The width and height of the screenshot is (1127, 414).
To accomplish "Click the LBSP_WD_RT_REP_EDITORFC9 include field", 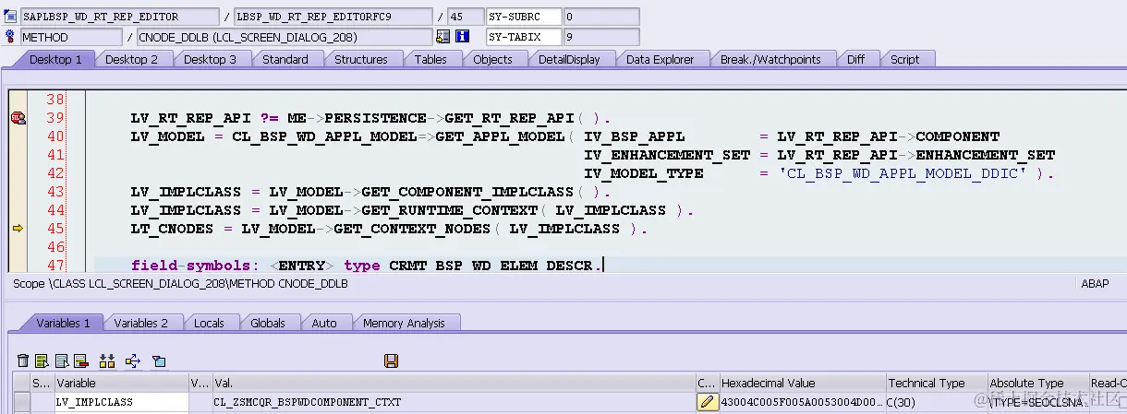I will tap(333, 17).
